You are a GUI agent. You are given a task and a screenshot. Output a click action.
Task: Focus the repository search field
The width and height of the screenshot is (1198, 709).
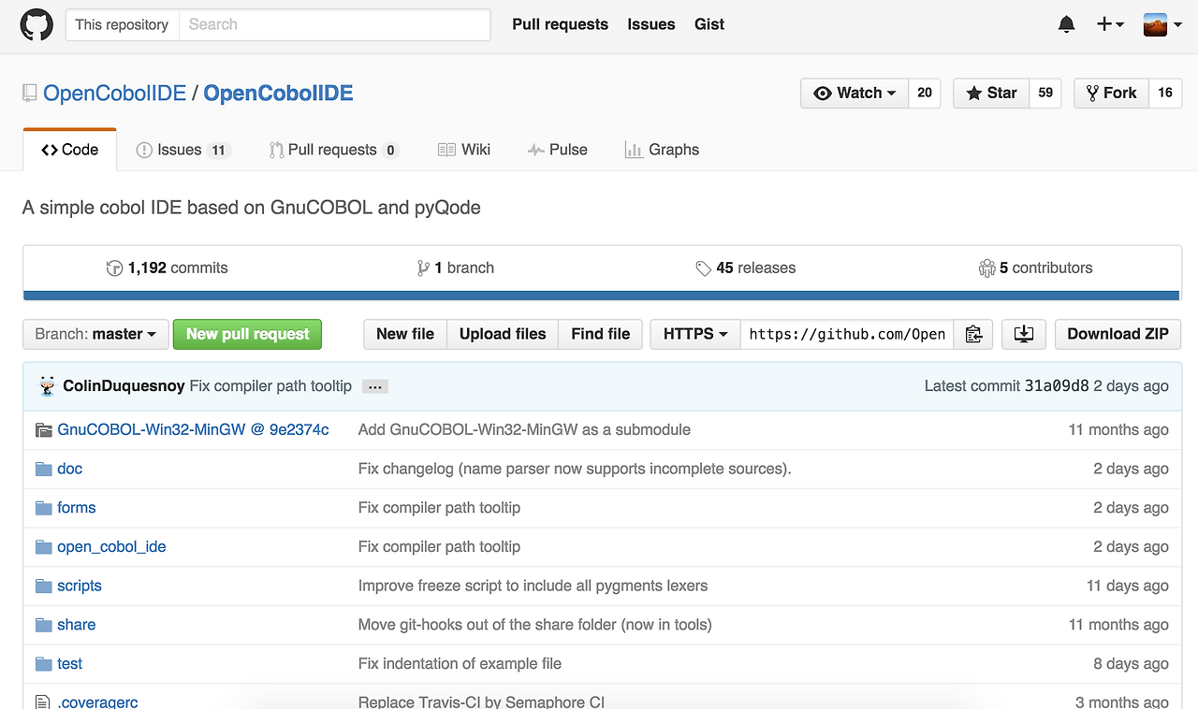click(333, 24)
